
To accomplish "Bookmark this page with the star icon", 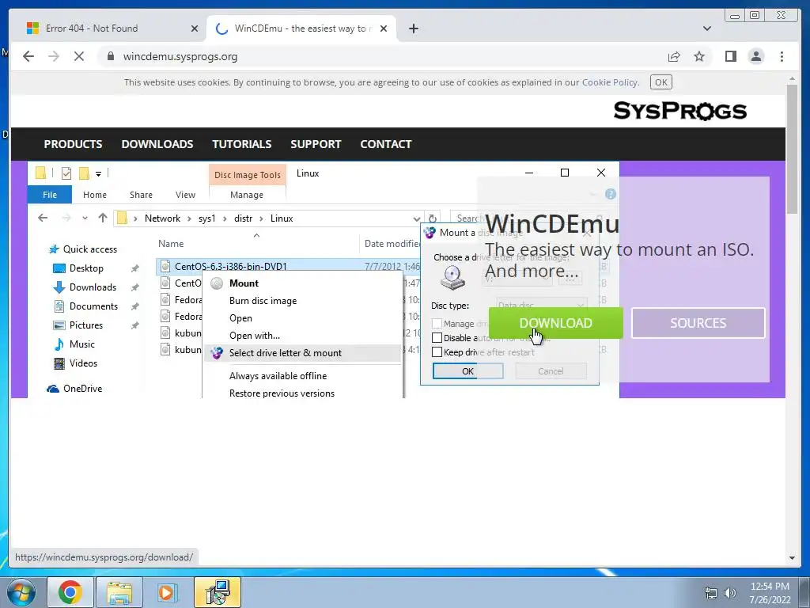I will pyautogui.click(x=699, y=56).
